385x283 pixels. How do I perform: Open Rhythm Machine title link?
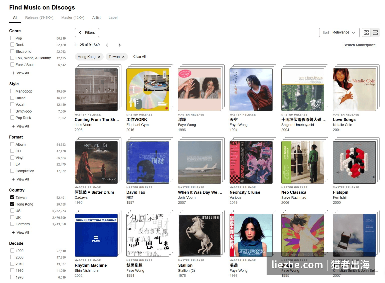pyautogui.click(x=91, y=265)
